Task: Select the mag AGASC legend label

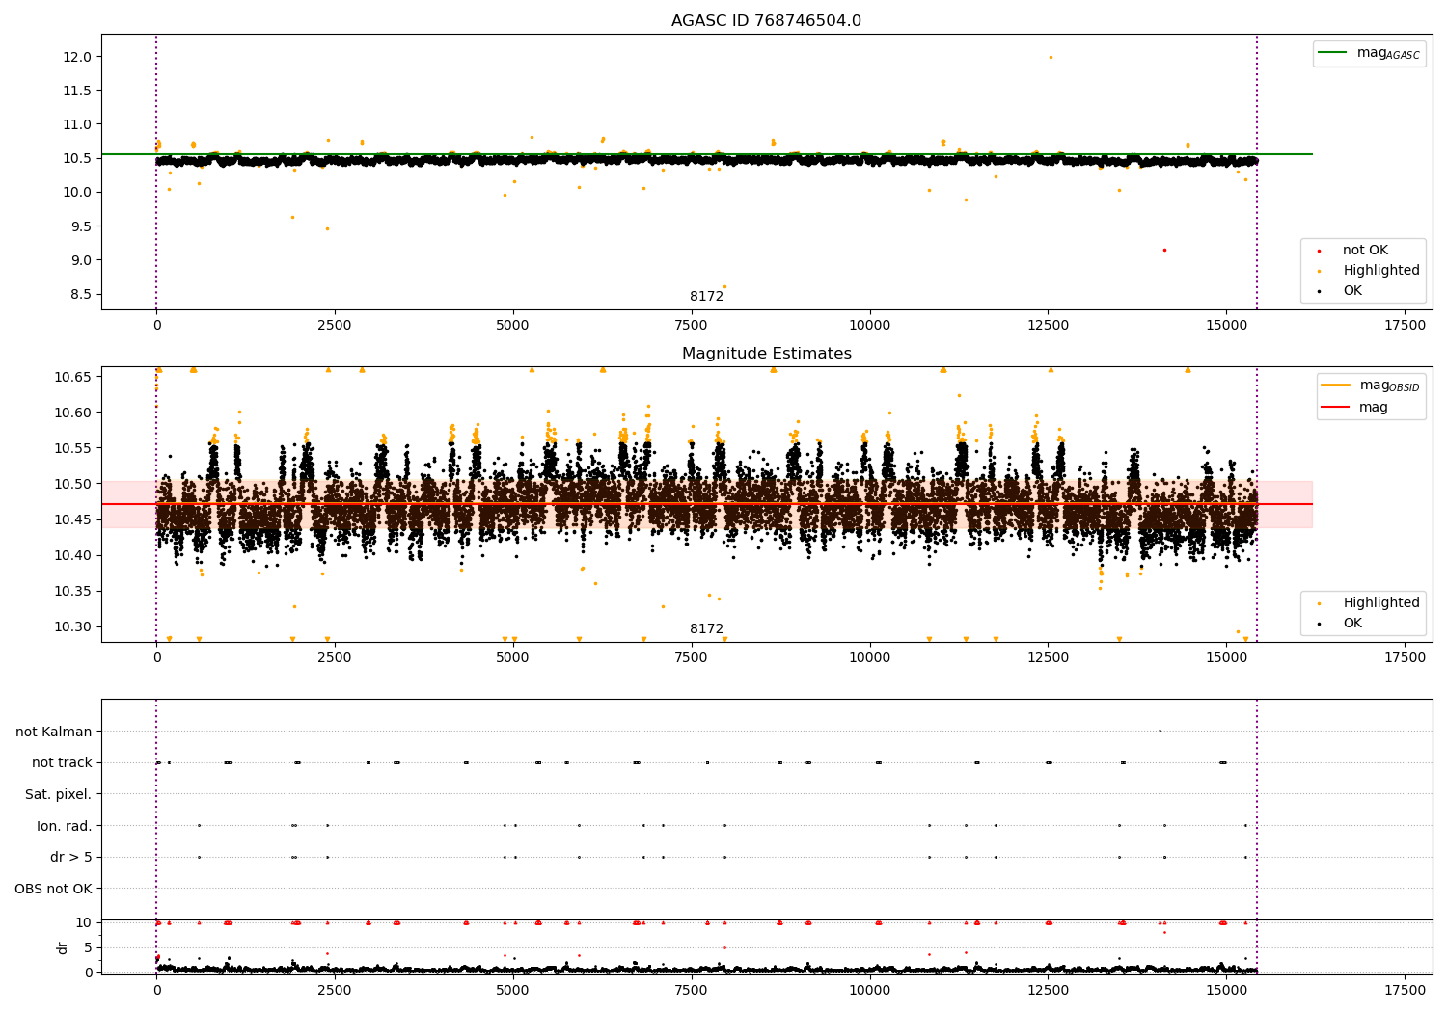Action: [1388, 53]
